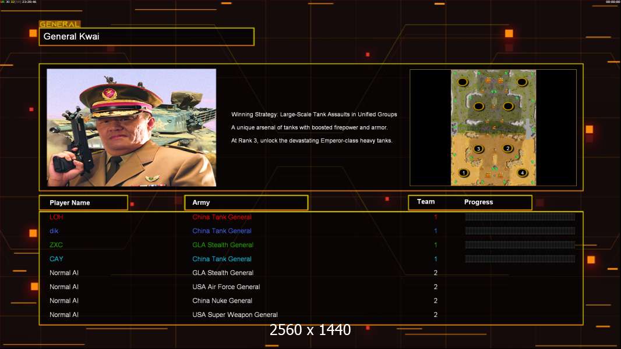Viewport: 621px width, 349px height.
Task: Select player ZXC's GLA Stealth General army
Action: pyautogui.click(x=223, y=245)
